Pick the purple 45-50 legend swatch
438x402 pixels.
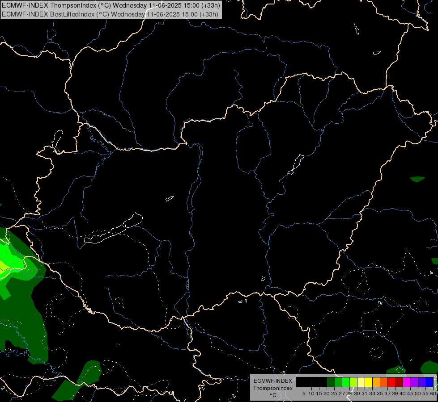click(x=415, y=382)
